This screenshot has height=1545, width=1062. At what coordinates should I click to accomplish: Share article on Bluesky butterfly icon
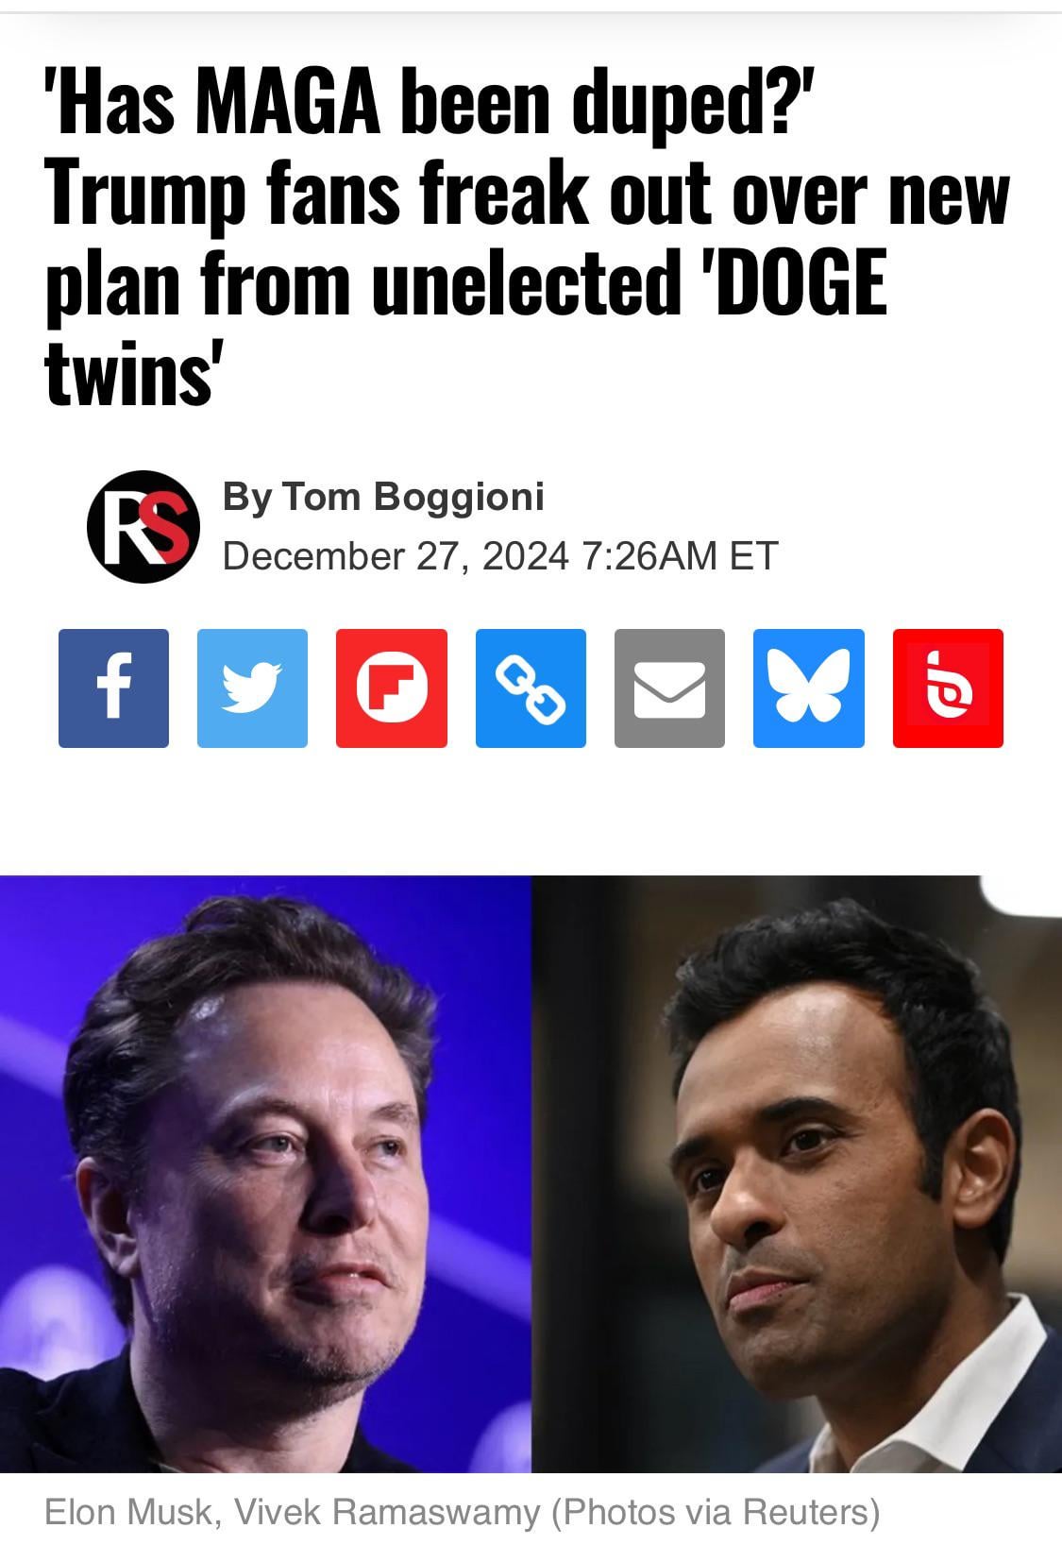point(809,688)
